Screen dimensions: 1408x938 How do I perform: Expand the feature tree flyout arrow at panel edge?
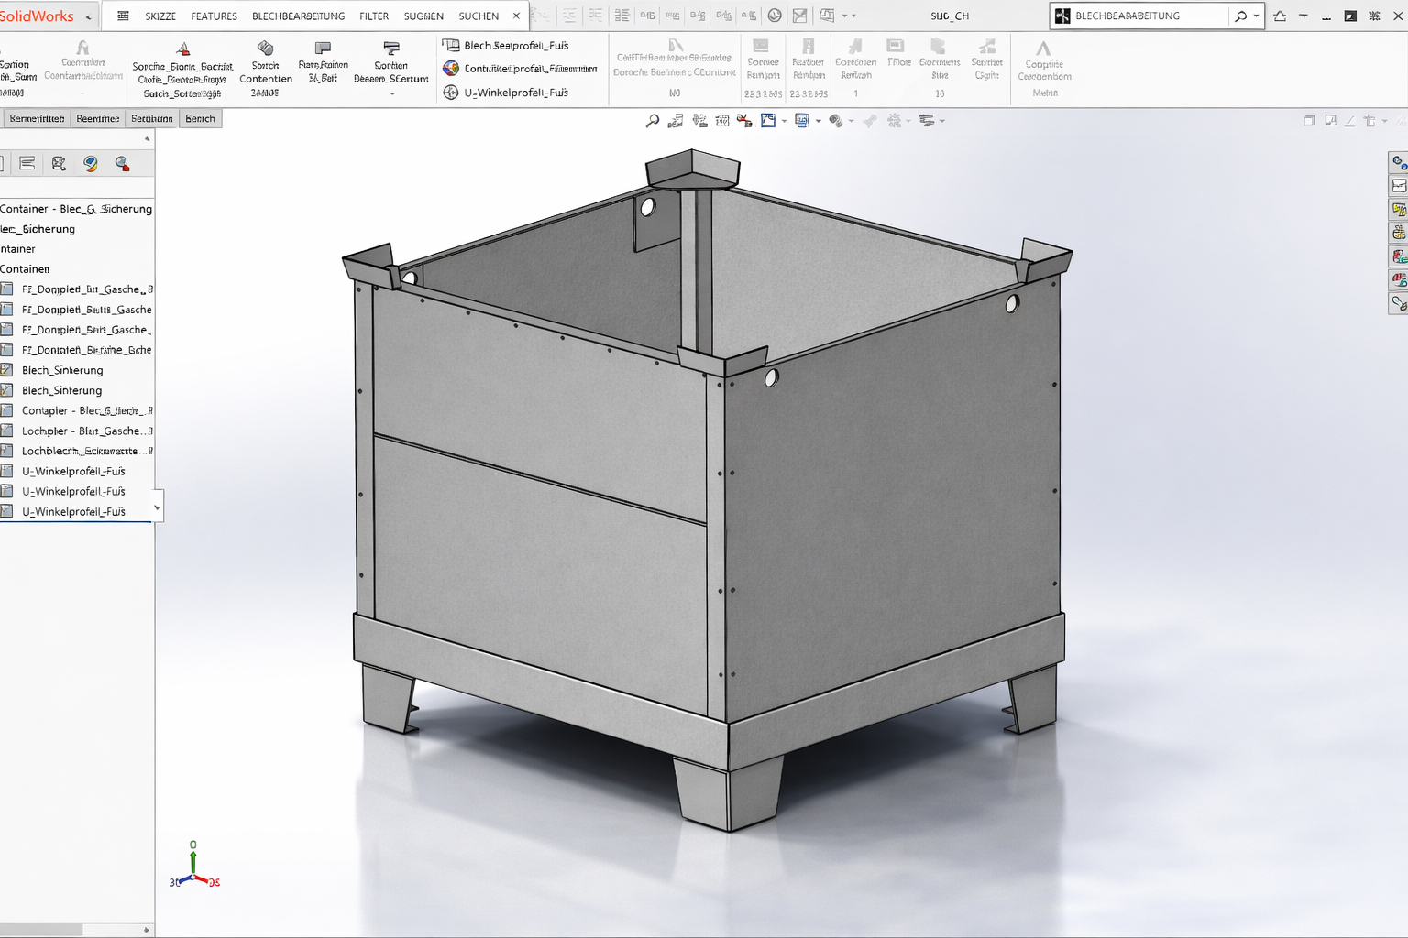point(158,507)
